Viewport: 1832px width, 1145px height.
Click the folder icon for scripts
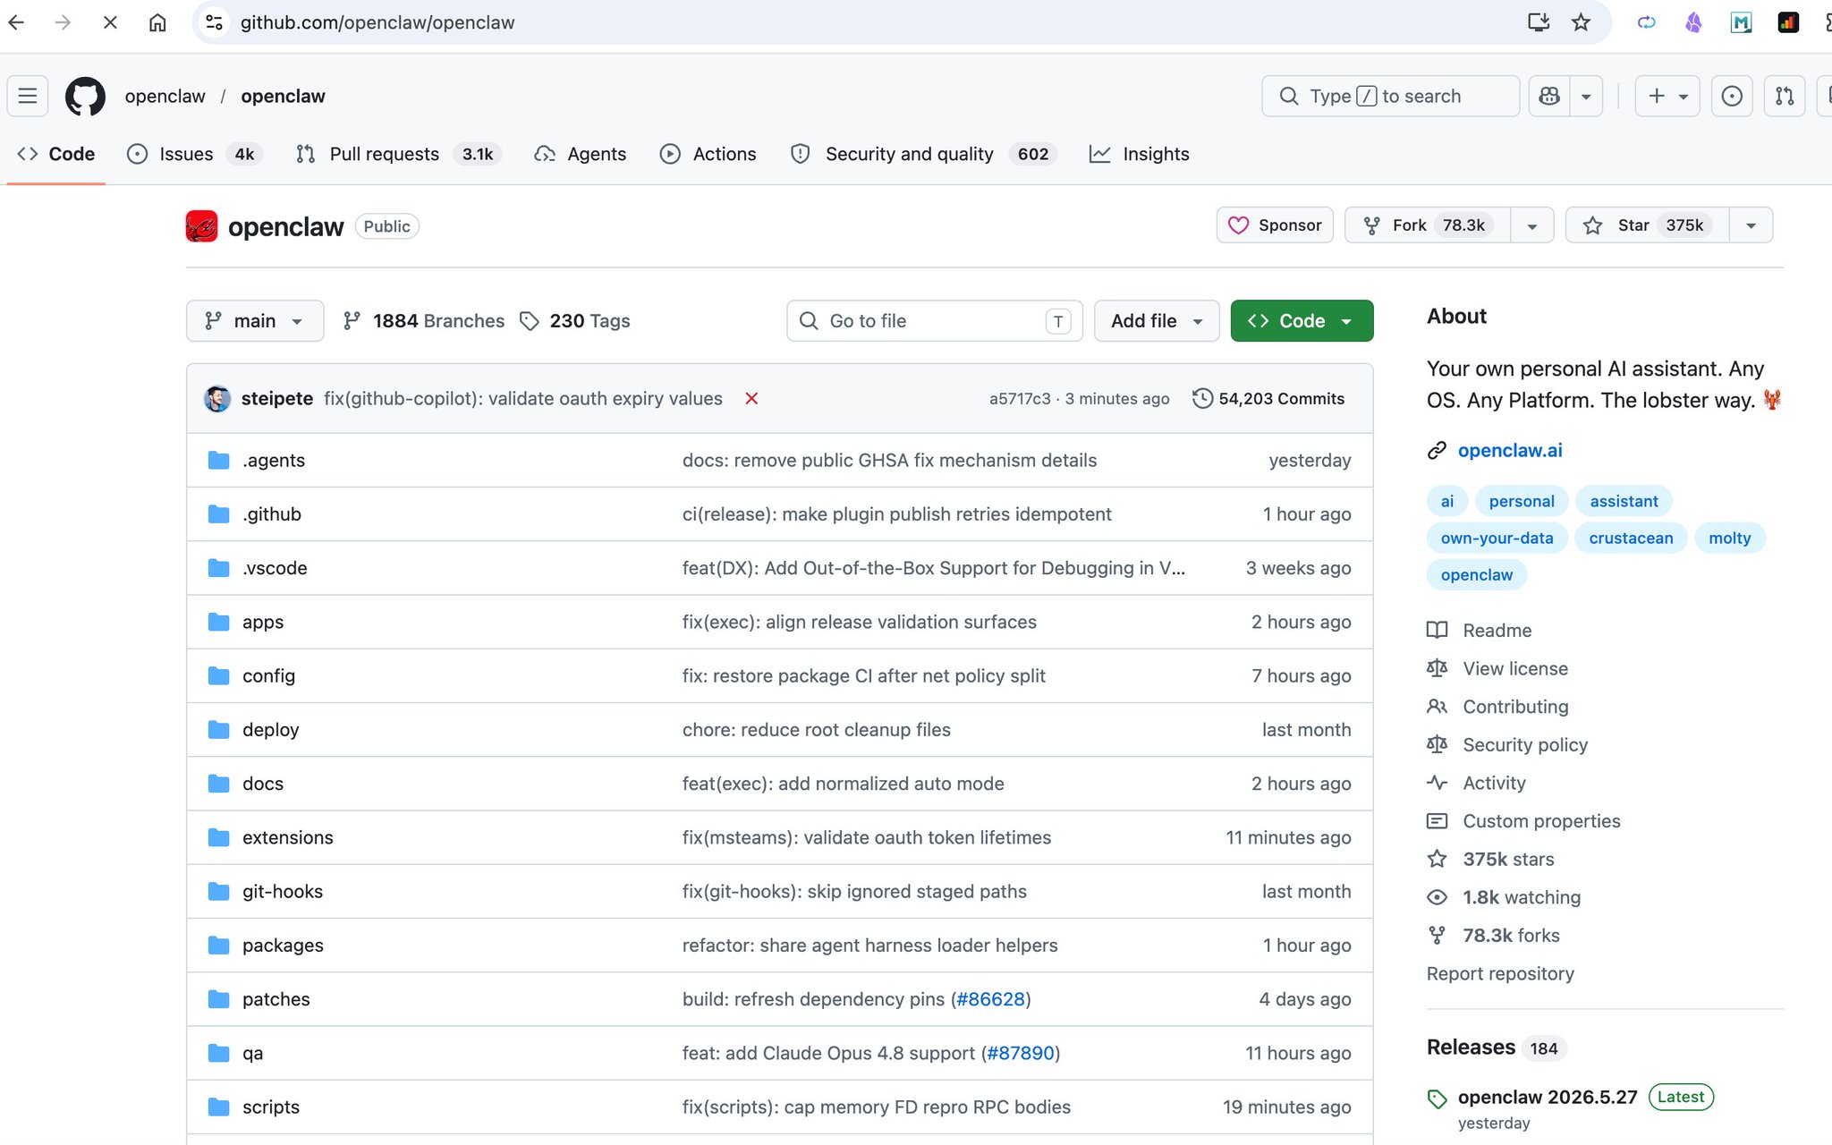coord(218,1107)
